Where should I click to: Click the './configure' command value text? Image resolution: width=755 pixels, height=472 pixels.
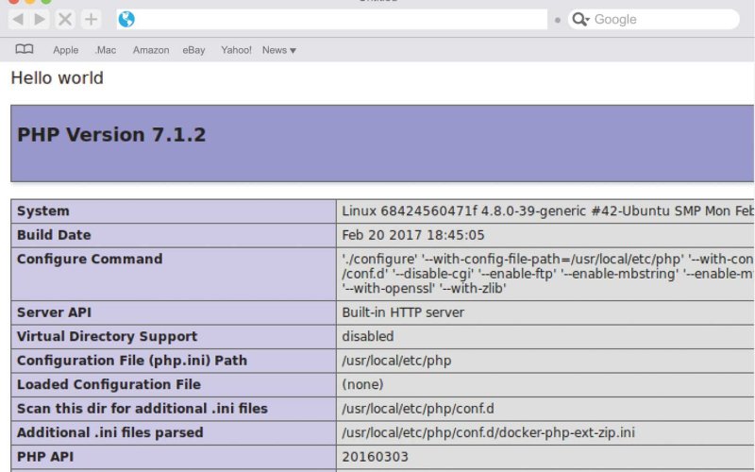pyautogui.click(x=547, y=274)
